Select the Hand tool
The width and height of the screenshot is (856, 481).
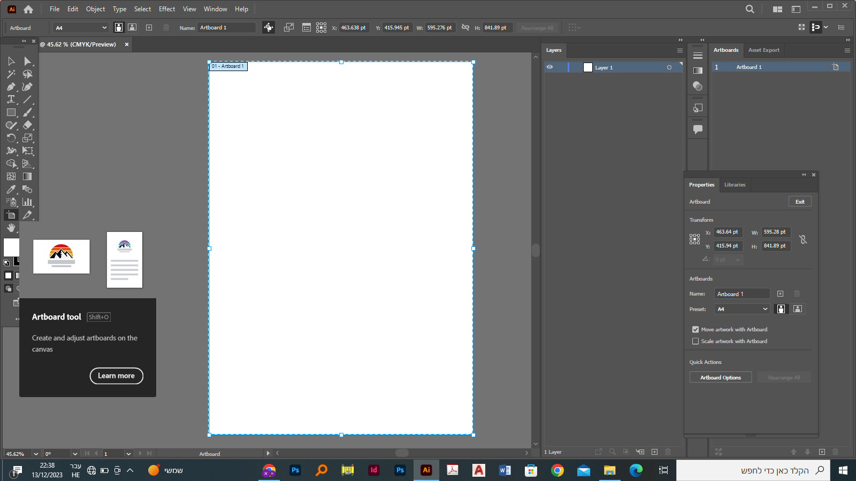pos(11,228)
